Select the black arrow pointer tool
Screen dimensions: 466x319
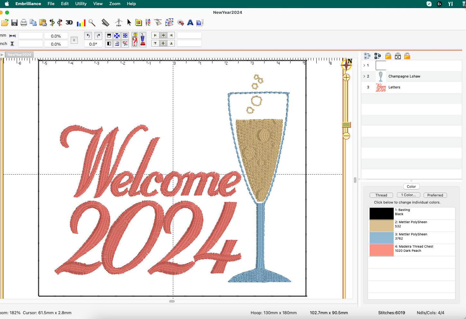(x=129, y=23)
